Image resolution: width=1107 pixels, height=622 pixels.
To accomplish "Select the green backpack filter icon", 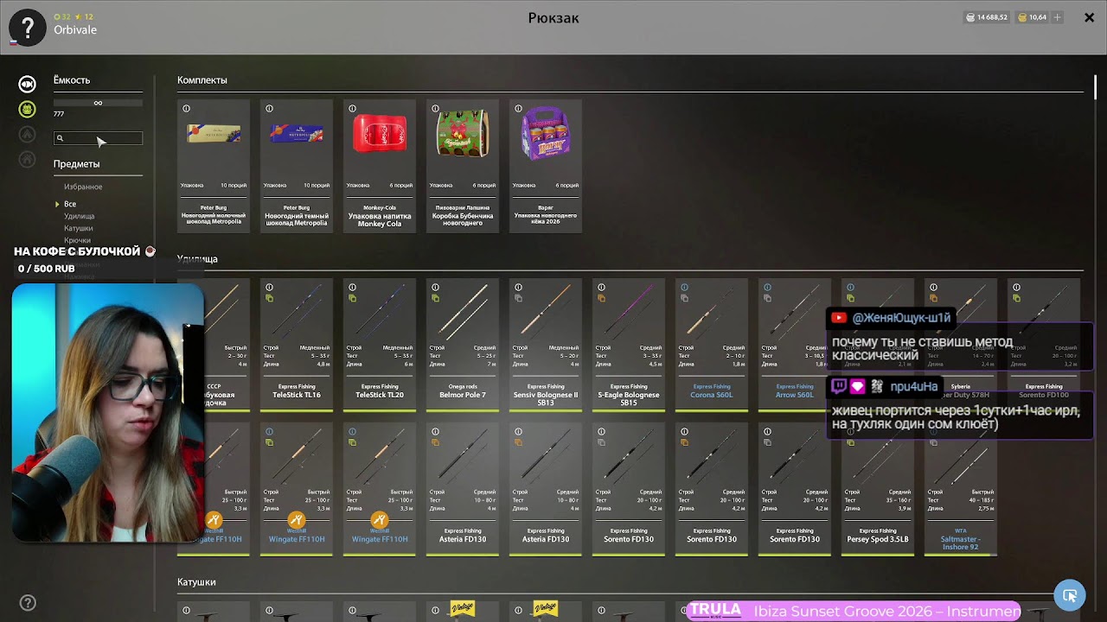I will 28,110.
